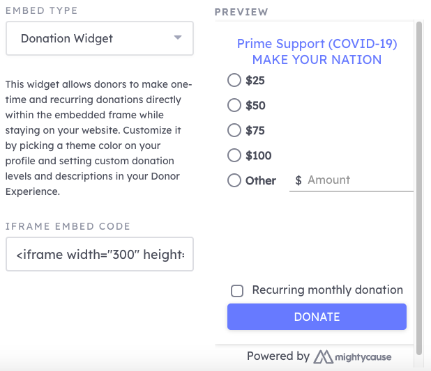
Task: Select the $50 donation radio button
Action: [234, 105]
